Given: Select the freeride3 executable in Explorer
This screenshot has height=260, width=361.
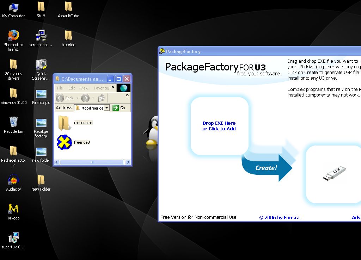Looking at the screenshot, I should pyautogui.click(x=73, y=142).
